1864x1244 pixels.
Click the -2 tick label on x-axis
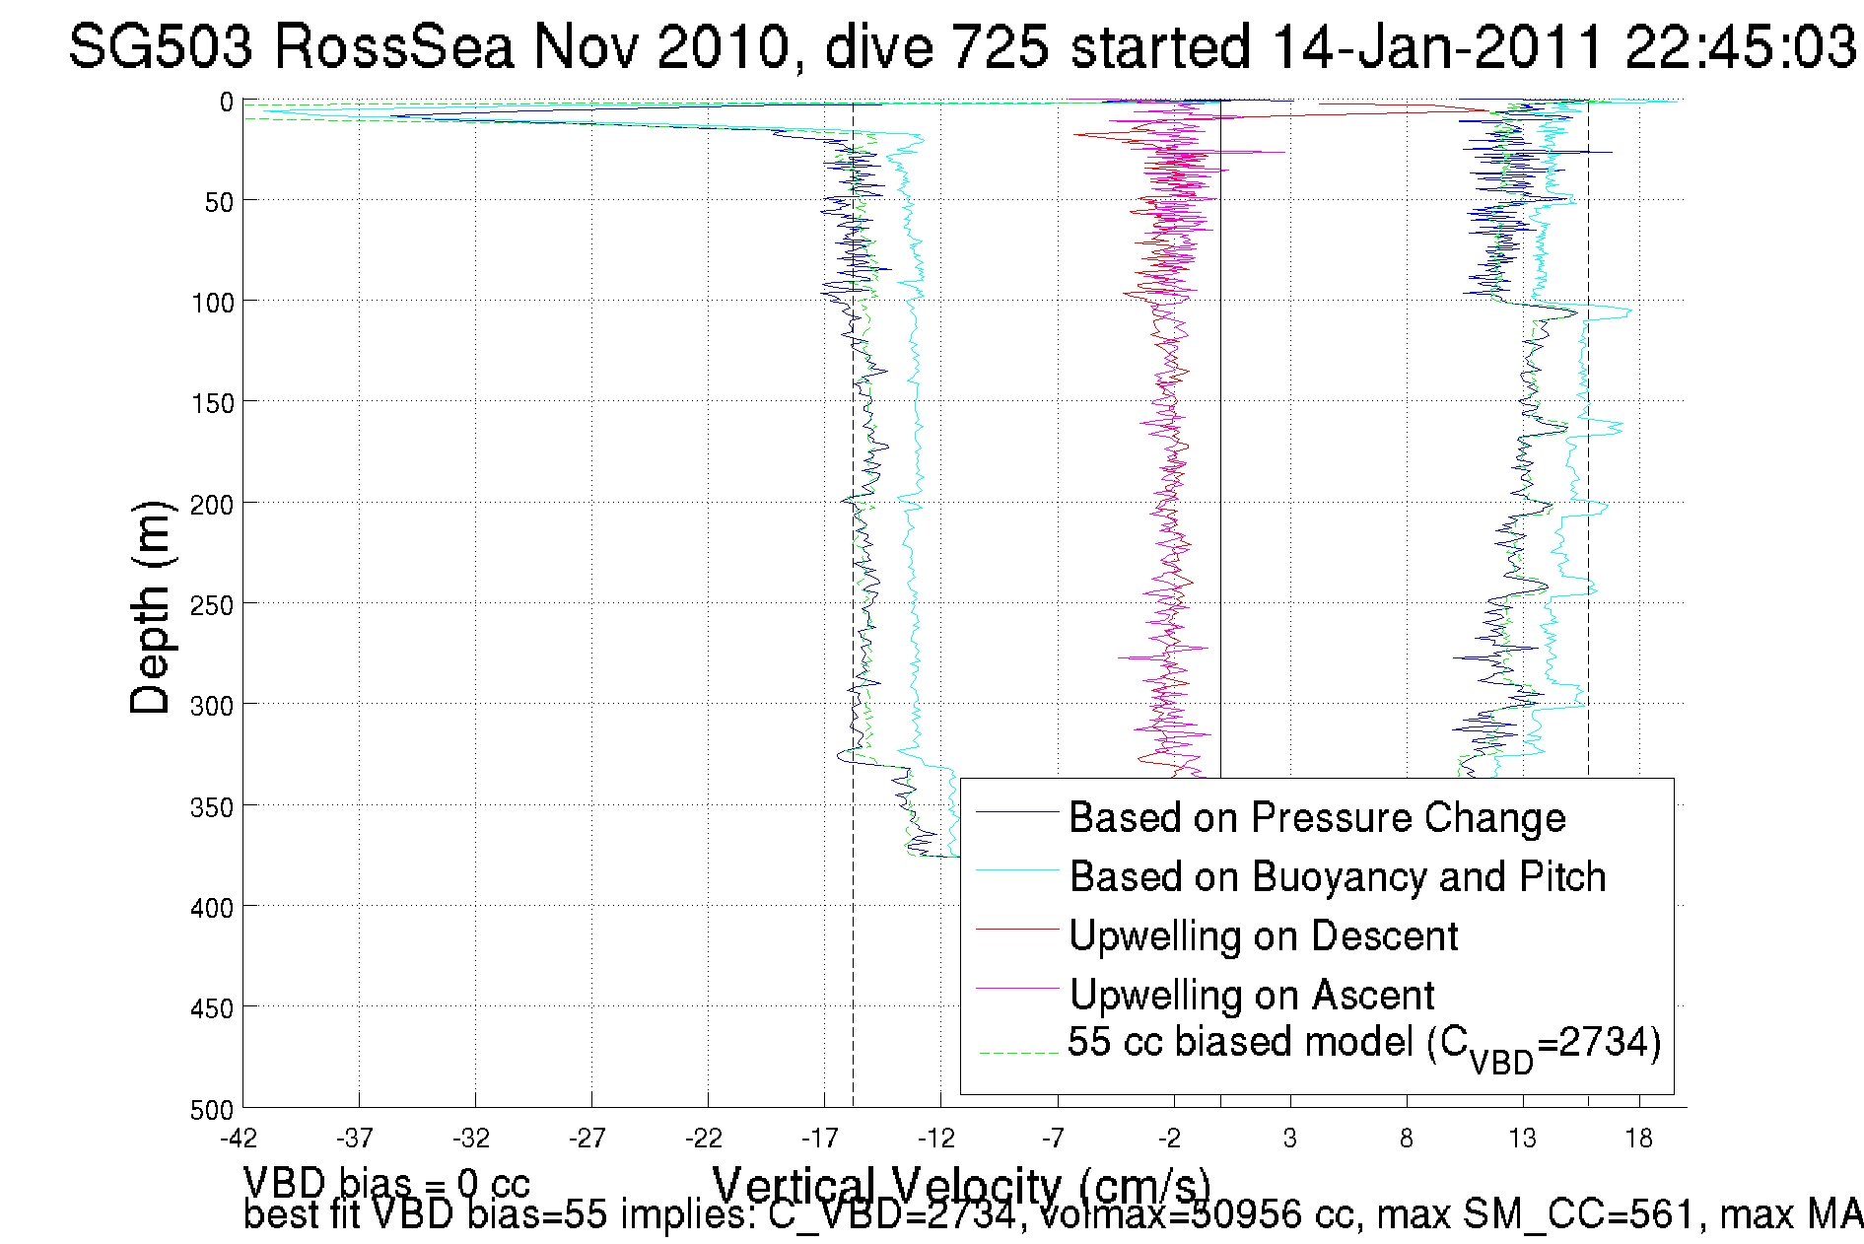(x=1170, y=1139)
